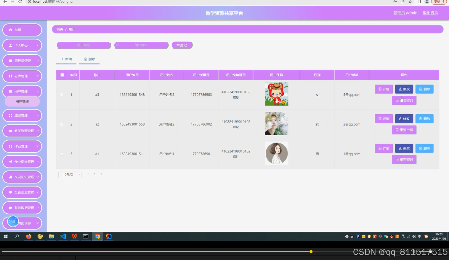Open the 交流论坛管理 menu

[22, 177]
